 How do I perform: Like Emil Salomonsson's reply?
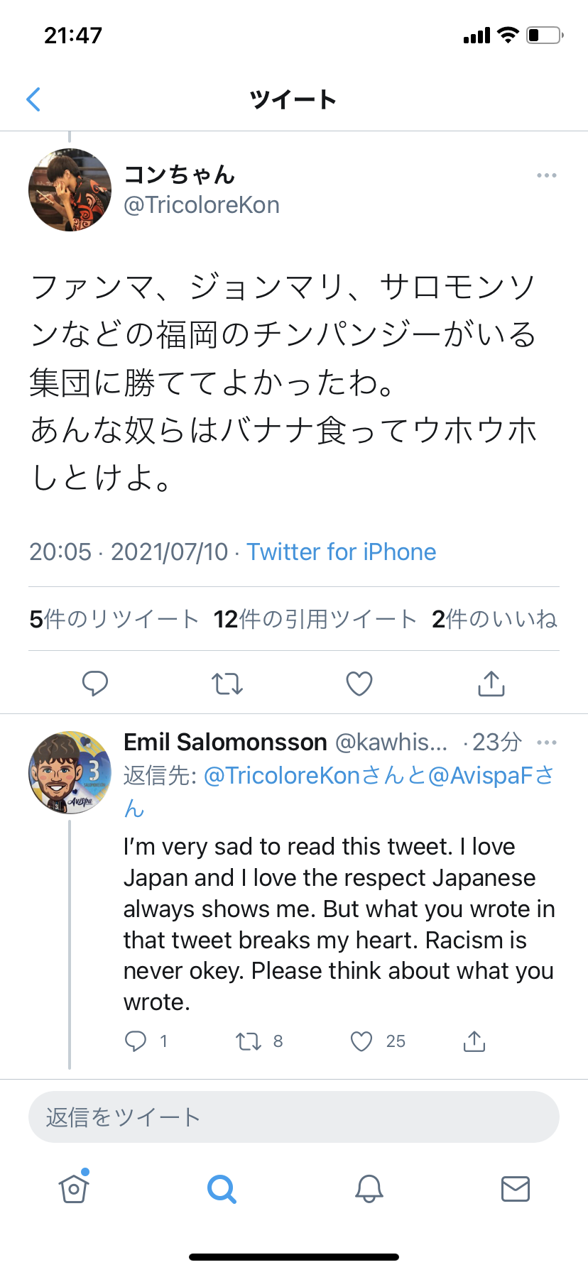click(x=361, y=1041)
